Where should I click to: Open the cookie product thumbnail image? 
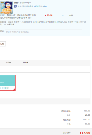click(7, 8)
